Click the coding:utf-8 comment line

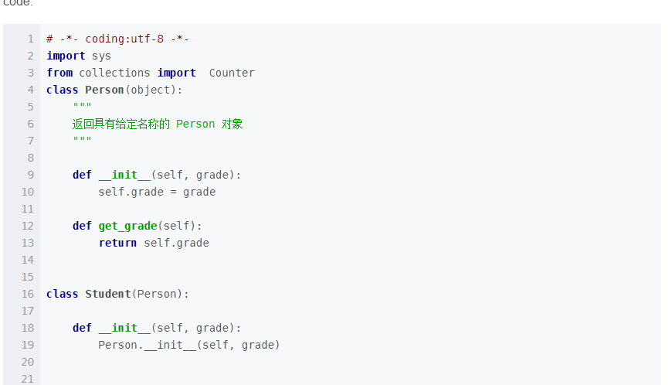[x=117, y=39]
